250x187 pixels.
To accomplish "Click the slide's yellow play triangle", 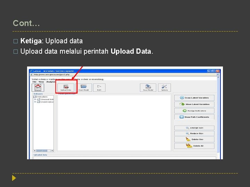I will [14, 178].
